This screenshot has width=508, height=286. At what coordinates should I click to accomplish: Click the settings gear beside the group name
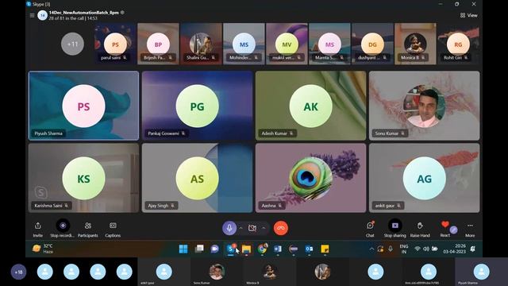click(122, 13)
